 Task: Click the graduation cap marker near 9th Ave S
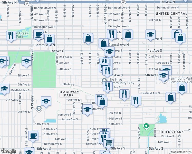coord(87,109)
